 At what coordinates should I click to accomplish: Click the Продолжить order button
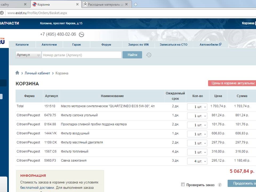pyautogui.click(x=242, y=183)
